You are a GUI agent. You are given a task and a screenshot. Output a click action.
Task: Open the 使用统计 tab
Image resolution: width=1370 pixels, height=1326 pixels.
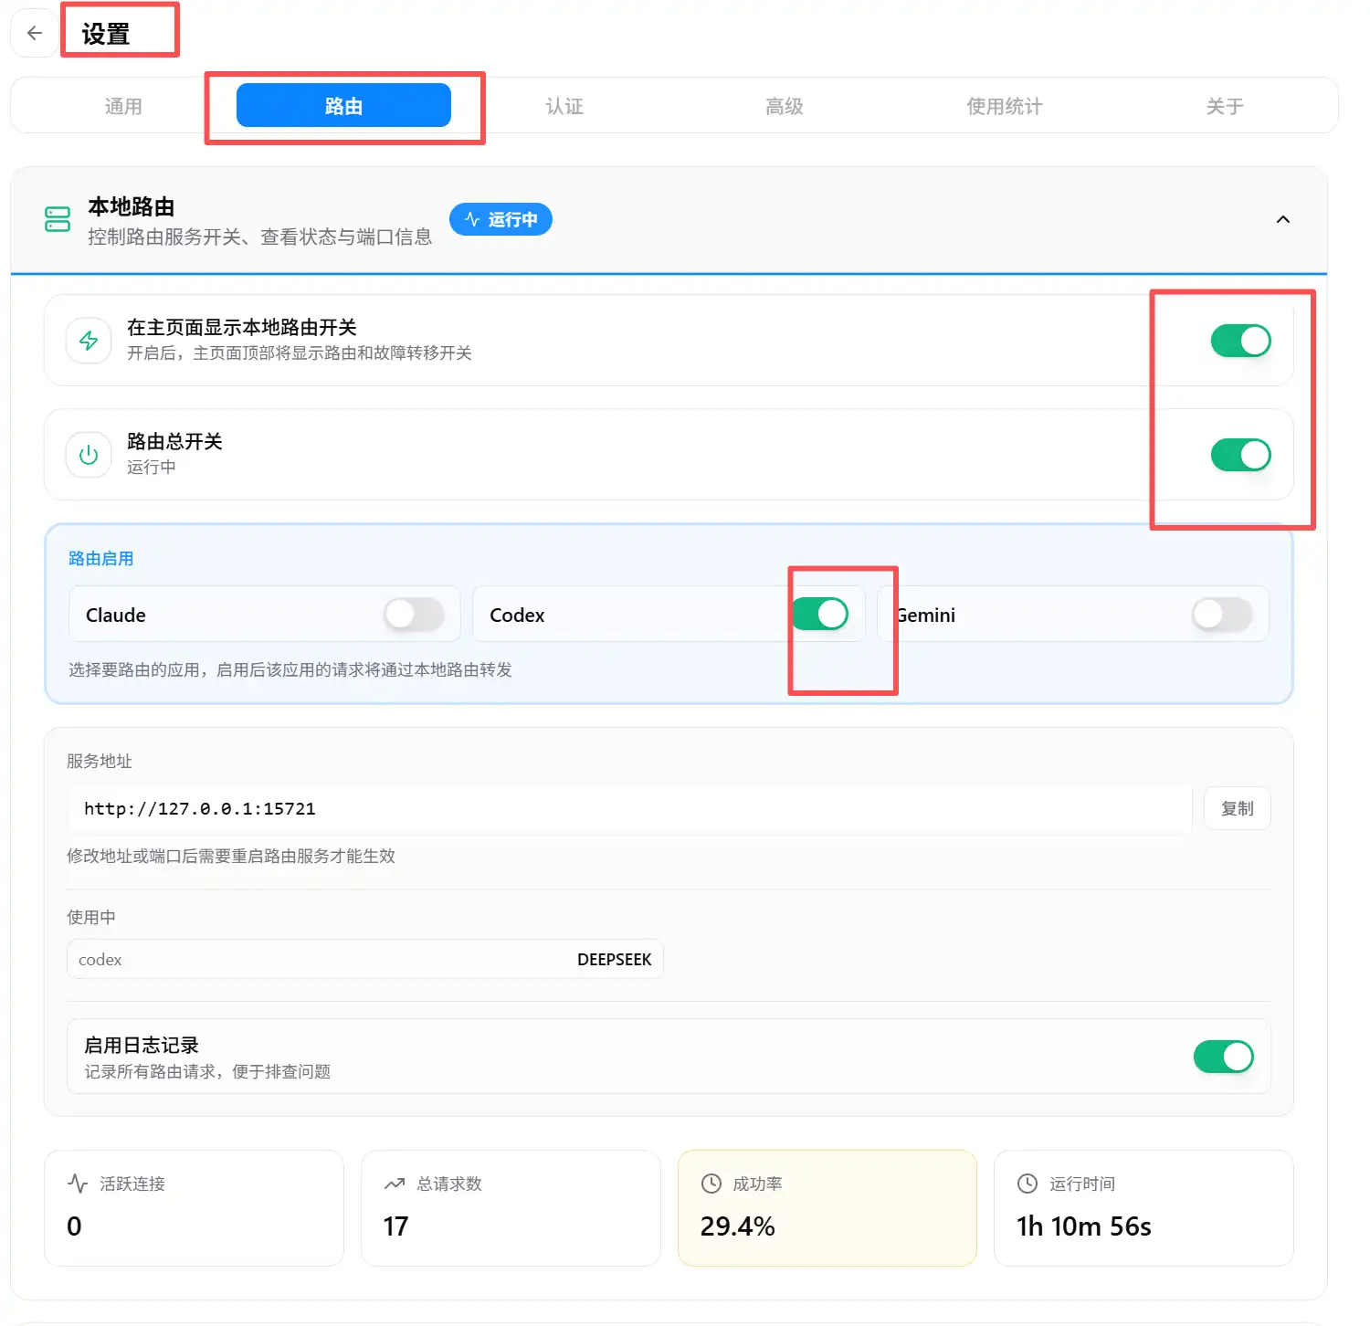[x=1005, y=106]
